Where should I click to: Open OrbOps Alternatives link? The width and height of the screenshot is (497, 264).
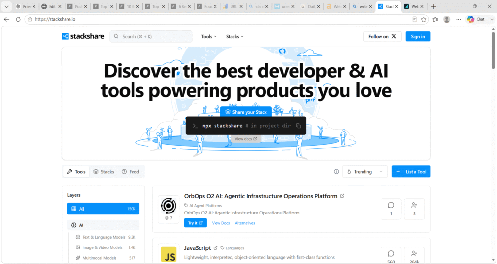[x=245, y=223]
